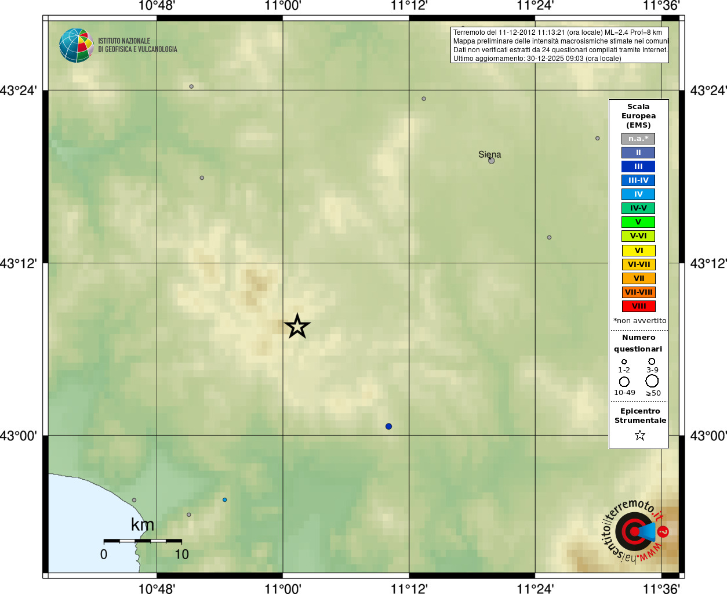Click the light blue dot near the coast
This screenshot has height=594, width=727.
coord(225,499)
